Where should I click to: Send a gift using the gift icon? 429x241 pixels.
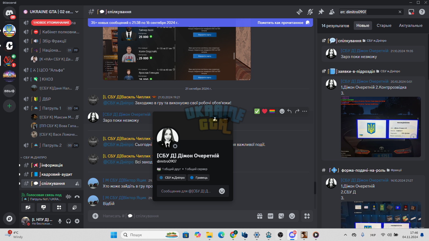tap(260, 216)
